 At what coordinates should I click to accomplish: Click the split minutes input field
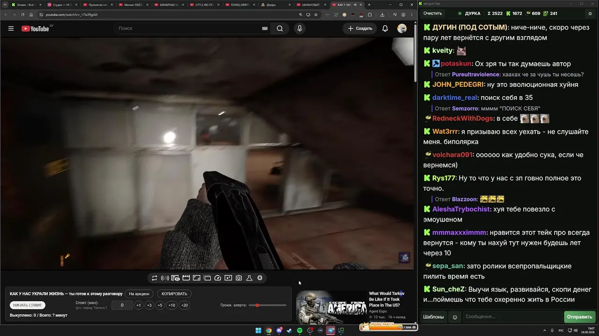pyautogui.click(x=122, y=306)
